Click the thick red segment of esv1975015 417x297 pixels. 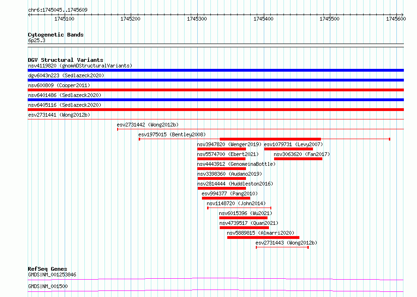[x=270, y=139]
